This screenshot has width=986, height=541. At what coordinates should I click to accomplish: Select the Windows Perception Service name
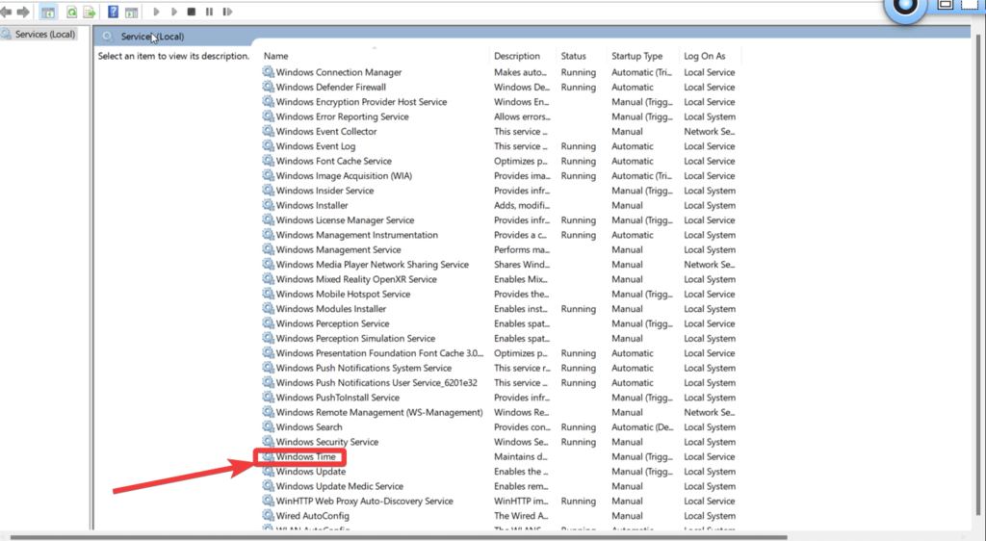coord(332,323)
